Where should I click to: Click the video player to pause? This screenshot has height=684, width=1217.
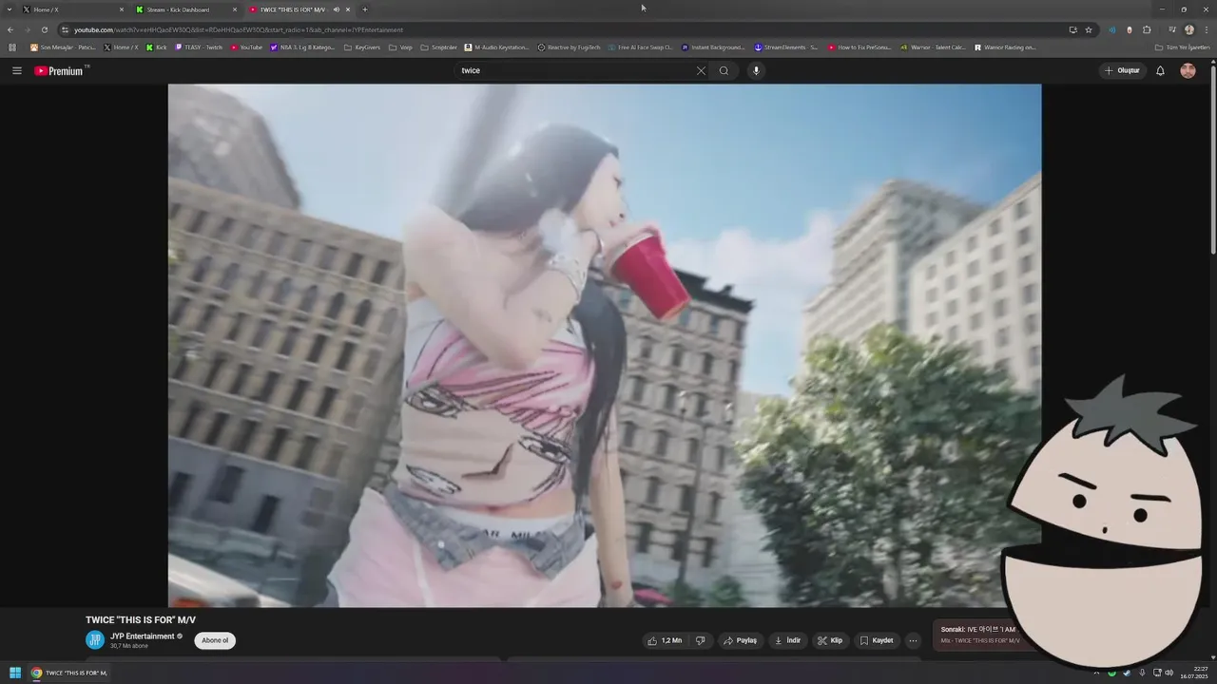click(x=605, y=345)
